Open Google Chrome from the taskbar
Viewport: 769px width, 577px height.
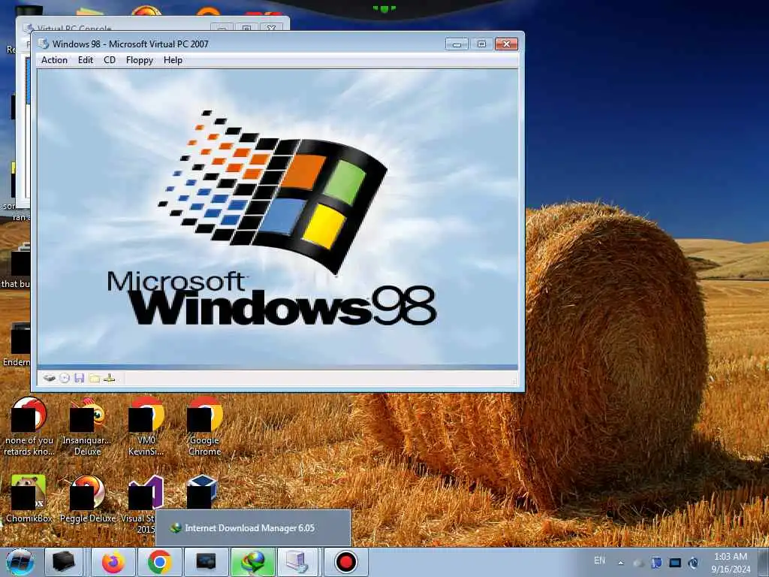[x=159, y=562]
